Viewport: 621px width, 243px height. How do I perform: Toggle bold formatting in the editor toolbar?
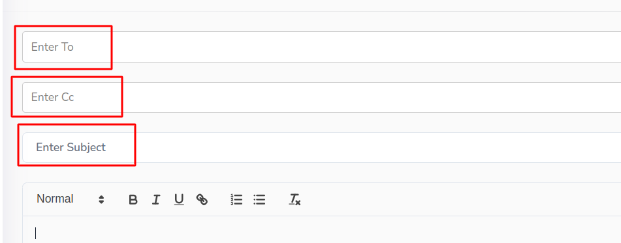coord(133,199)
